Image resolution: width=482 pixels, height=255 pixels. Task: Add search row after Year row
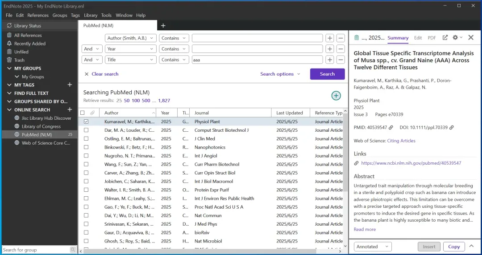(330, 49)
